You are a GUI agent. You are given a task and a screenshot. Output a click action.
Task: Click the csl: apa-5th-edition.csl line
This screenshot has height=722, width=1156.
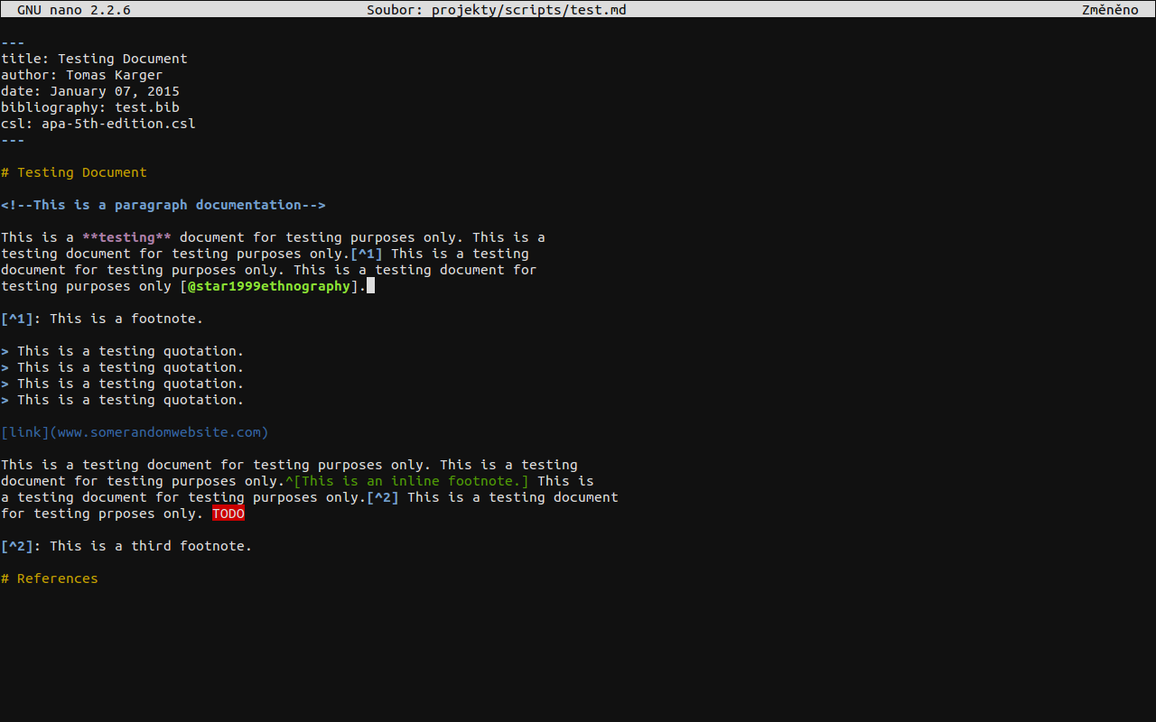[98, 124]
